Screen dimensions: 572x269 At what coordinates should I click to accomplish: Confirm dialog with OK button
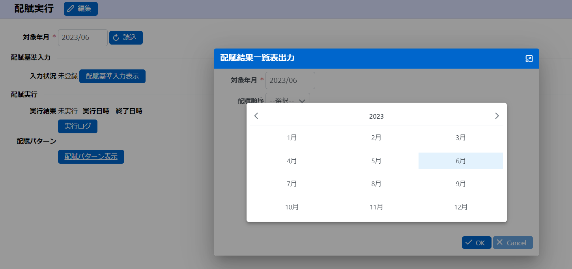pyautogui.click(x=477, y=243)
